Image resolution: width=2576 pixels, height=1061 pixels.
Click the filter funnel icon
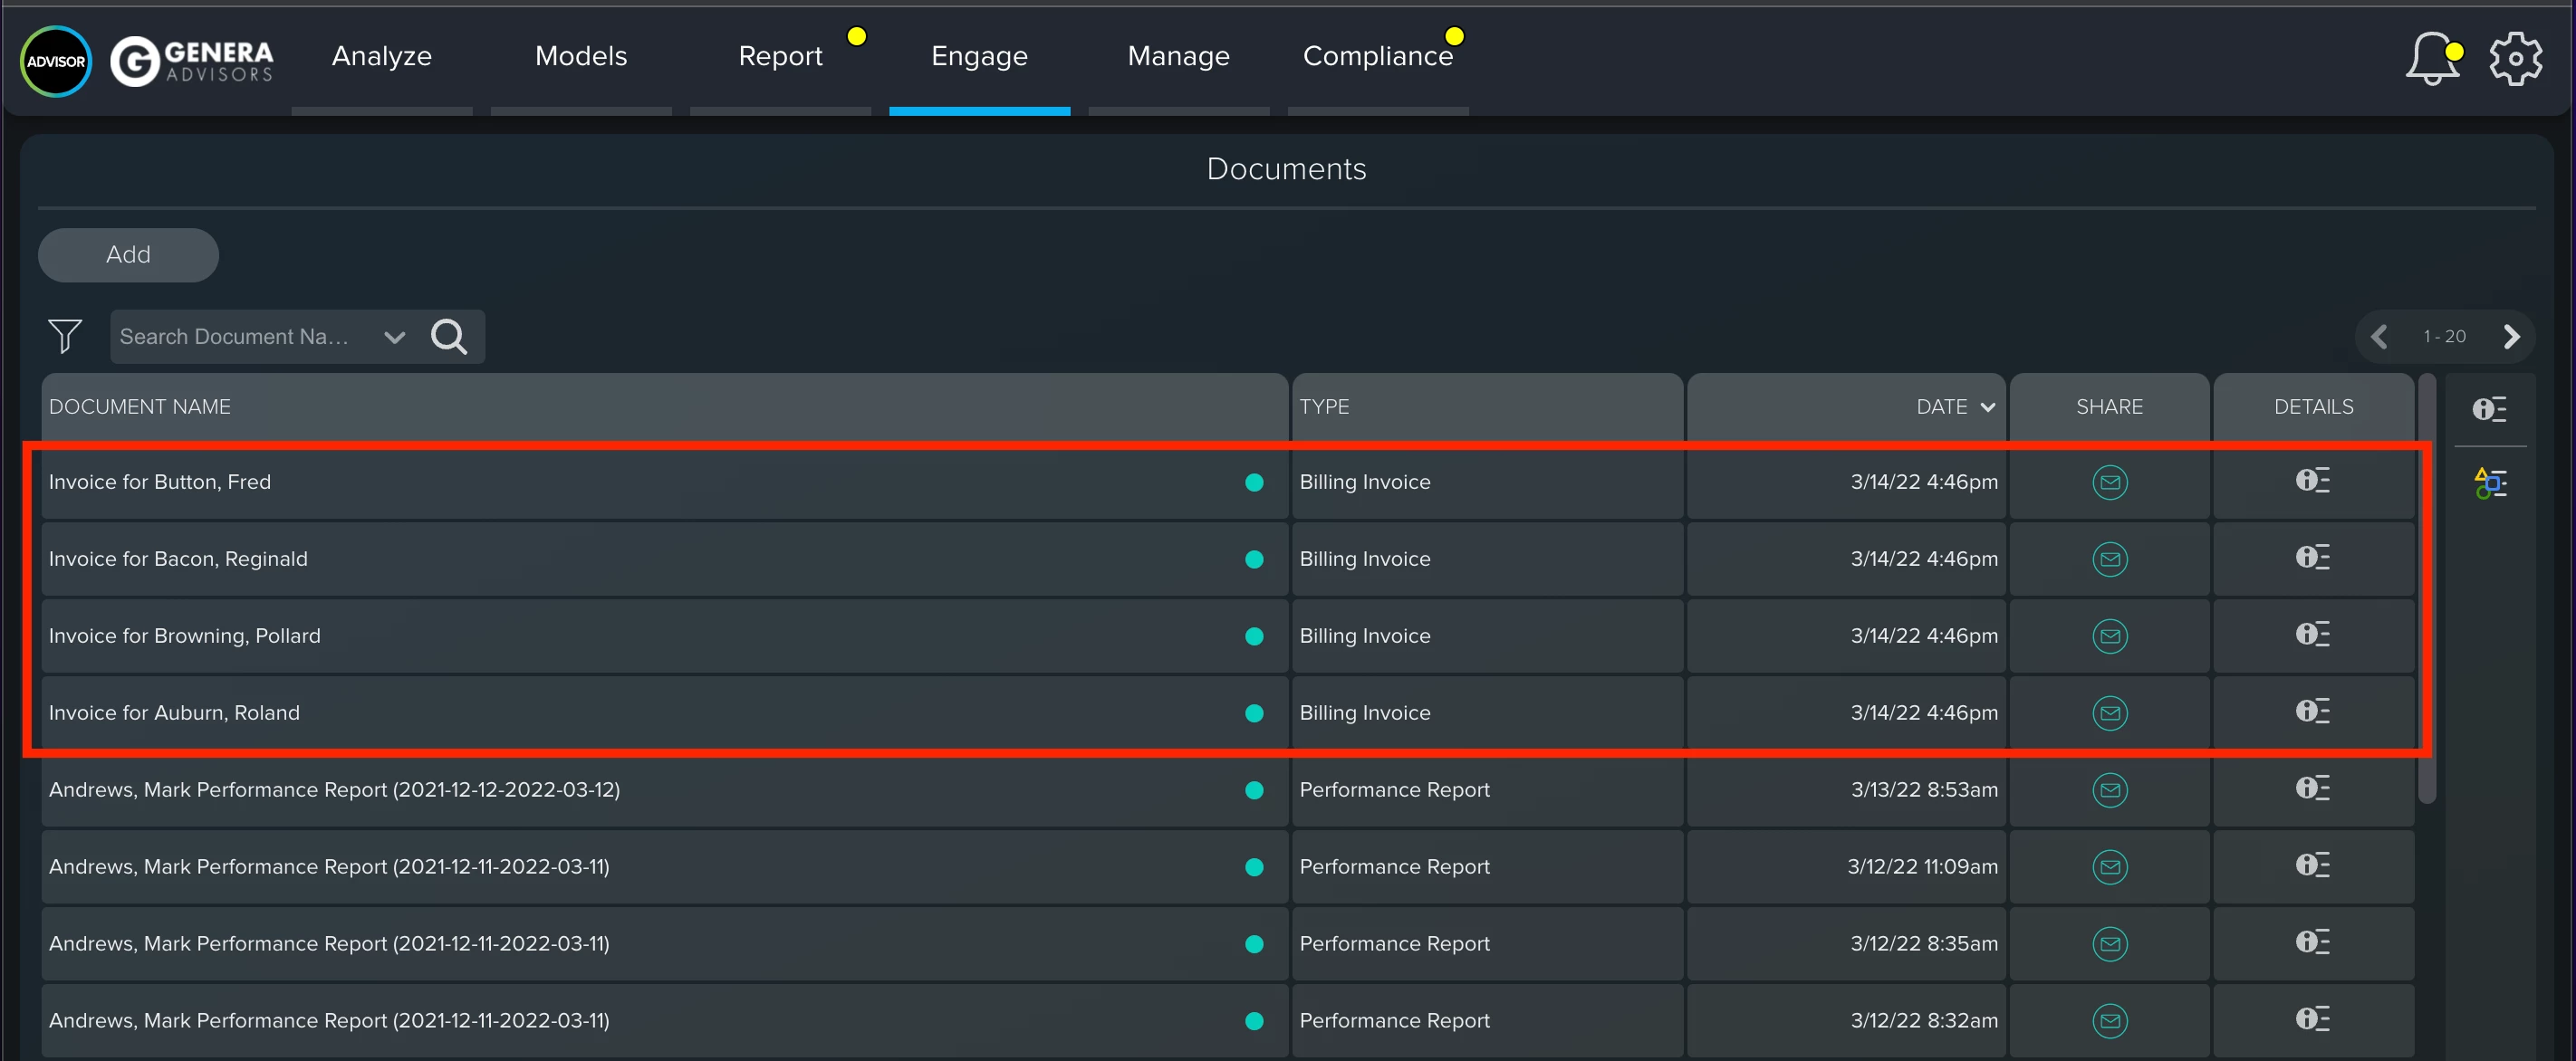(x=65, y=336)
